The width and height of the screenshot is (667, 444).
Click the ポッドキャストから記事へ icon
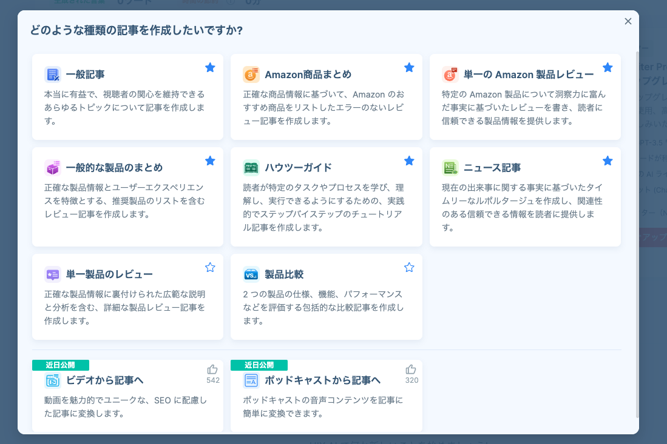pyautogui.click(x=251, y=380)
